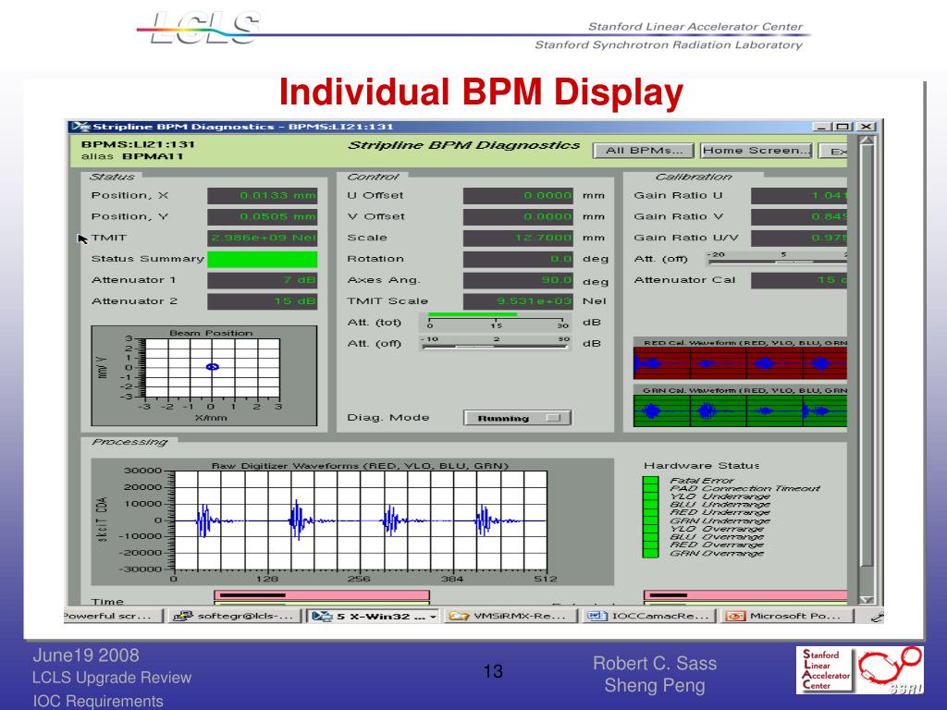Click the GRN Overrange status indicator

pyautogui.click(x=650, y=553)
